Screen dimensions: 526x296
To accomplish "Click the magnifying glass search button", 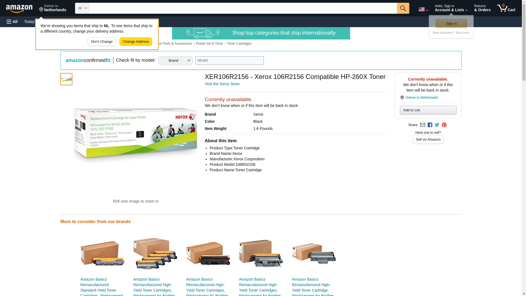I will pyautogui.click(x=403, y=8).
